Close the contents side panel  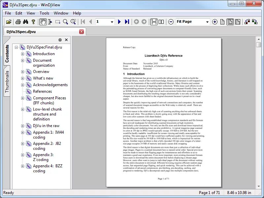[66, 40]
